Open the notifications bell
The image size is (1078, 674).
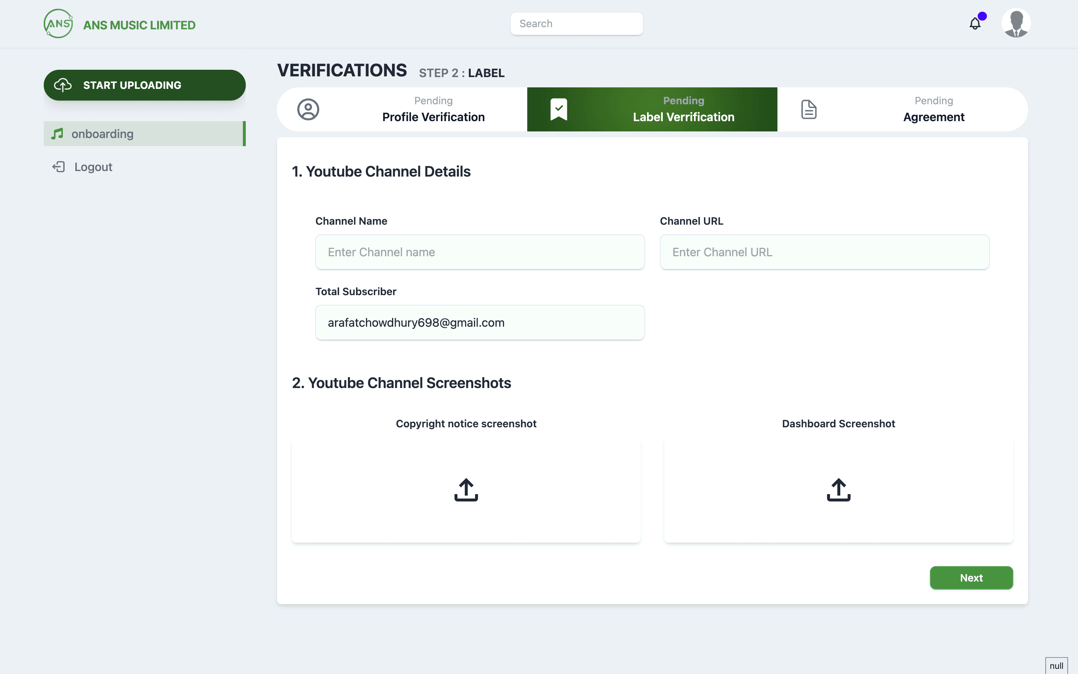pos(975,23)
